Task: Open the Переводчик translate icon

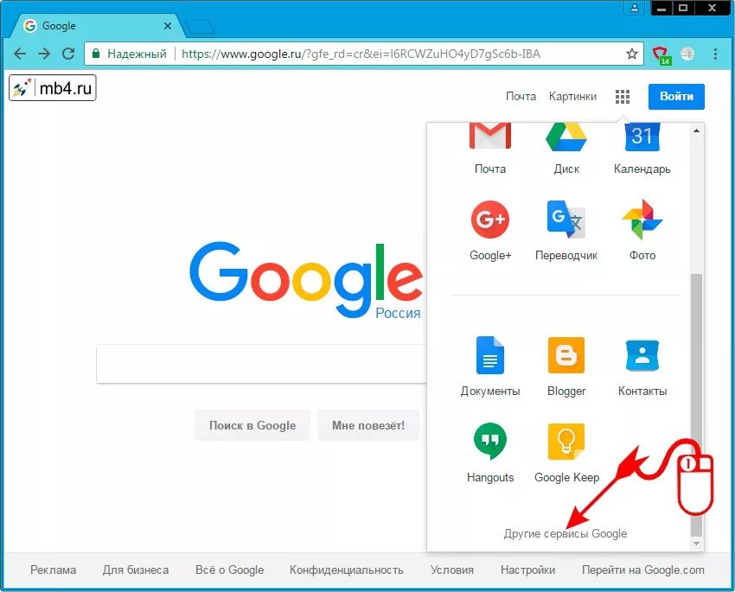Action: pos(566,220)
